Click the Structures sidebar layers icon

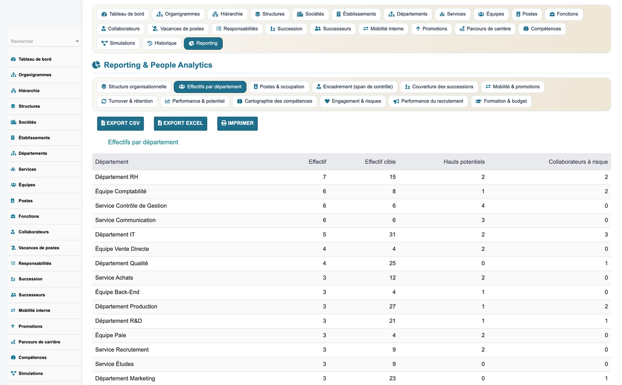(13, 106)
